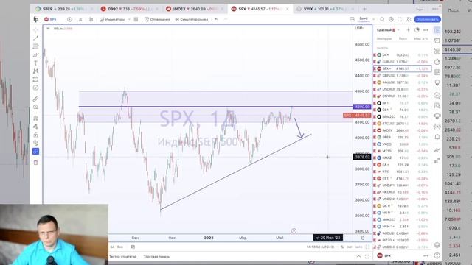Open the Fibonacci retracement tools
The width and height of the screenshot is (472, 265).
coord(35,46)
